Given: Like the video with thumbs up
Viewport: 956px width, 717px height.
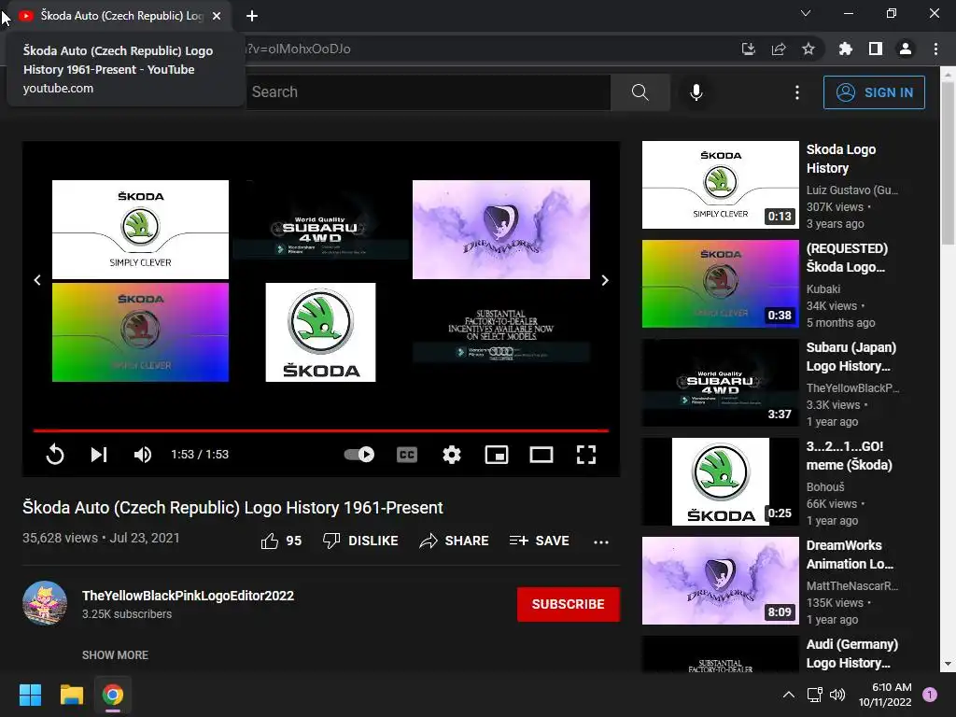Looking at the screenshot, I should tap(281, 541).
